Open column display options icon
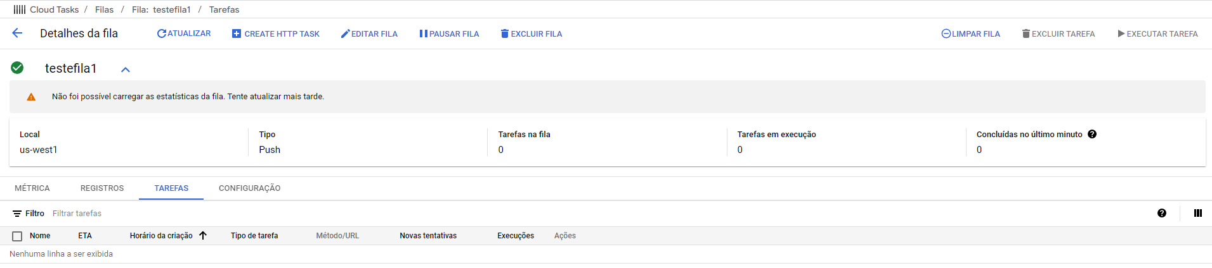The image size is (1212, 268). (1198, 213)
